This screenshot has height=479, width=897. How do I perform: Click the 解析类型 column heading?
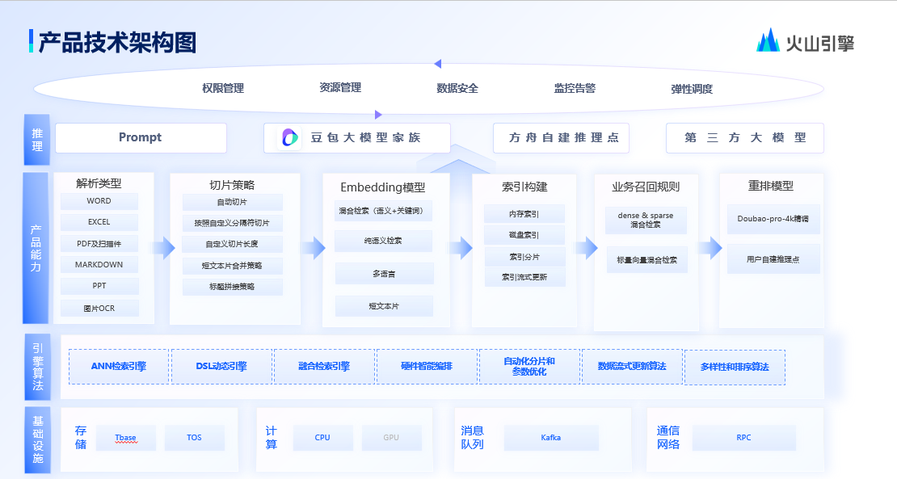point(99,183)
